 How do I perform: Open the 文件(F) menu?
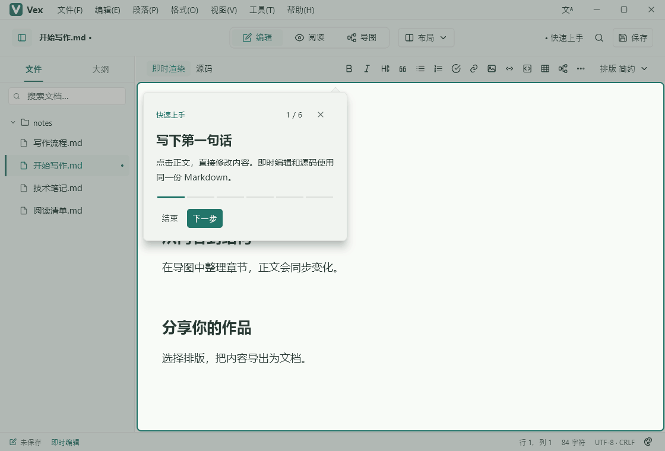70,9
